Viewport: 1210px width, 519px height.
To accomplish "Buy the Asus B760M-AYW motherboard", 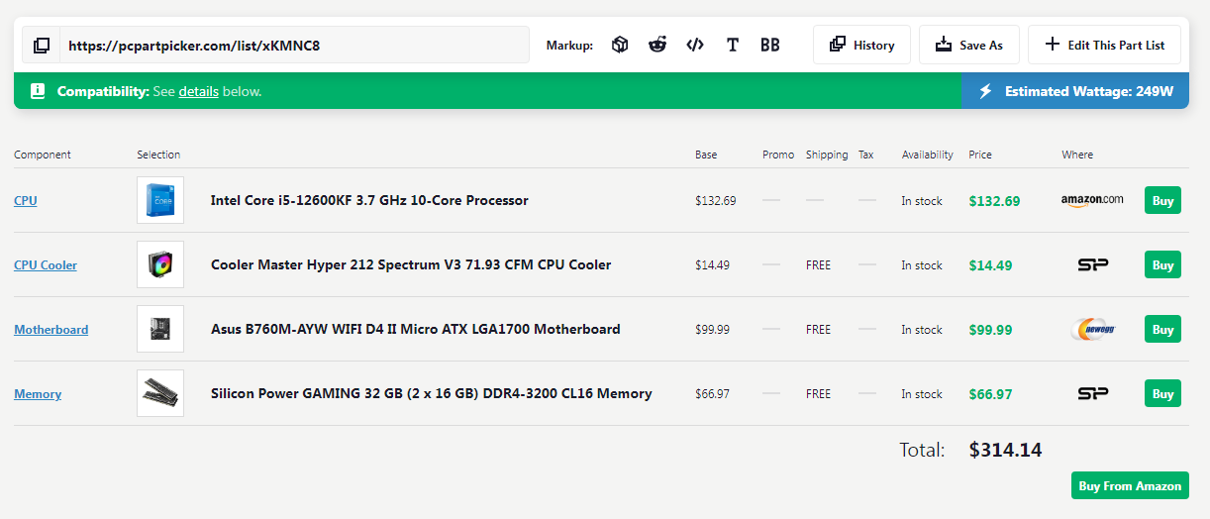I will click(x=1162, y=329).
